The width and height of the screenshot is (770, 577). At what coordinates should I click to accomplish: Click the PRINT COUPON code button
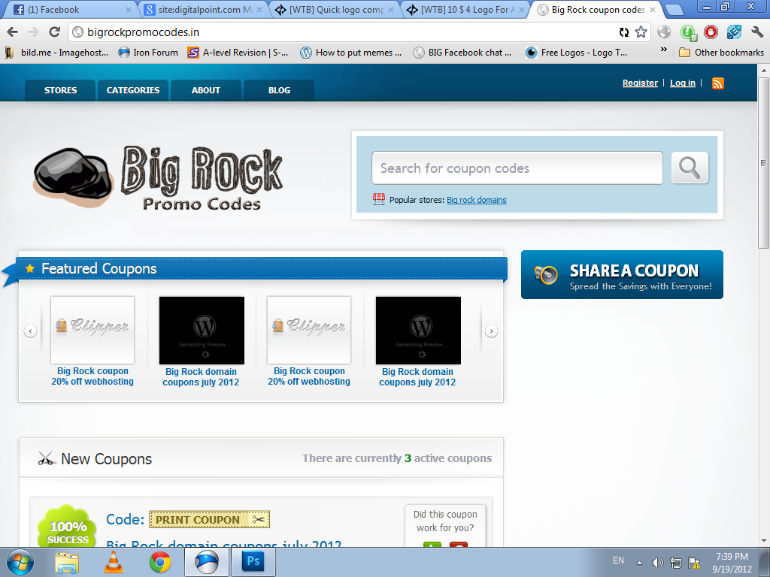[209, 520]
